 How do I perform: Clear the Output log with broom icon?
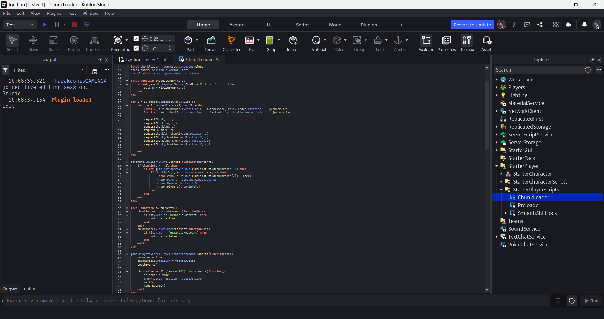click(x=94, y=70)
